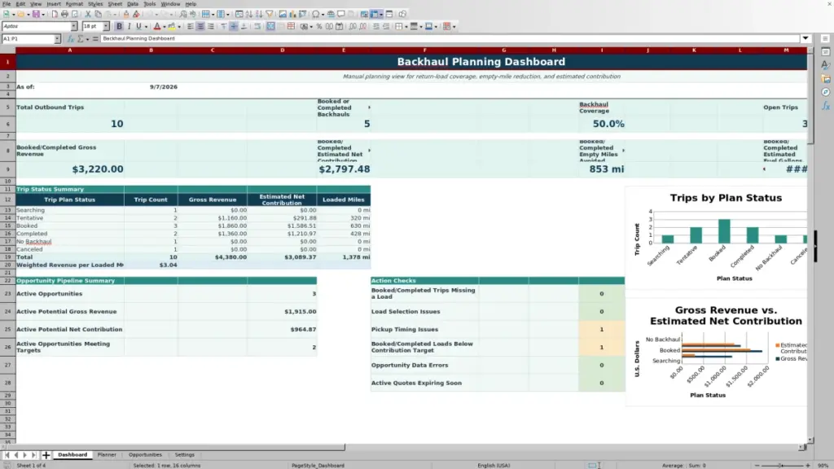This screenshot has width=834, height=469.
Task: Click PageStyle_Dashboard in status bar
Action: [318, 465]
